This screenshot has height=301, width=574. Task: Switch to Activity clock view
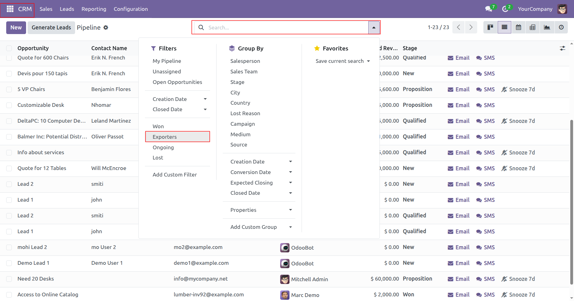click(561, 27)
